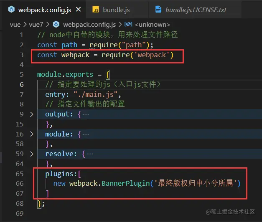Click the comment 指定文件输出的配置
The image size is (262, 222).
85,104
